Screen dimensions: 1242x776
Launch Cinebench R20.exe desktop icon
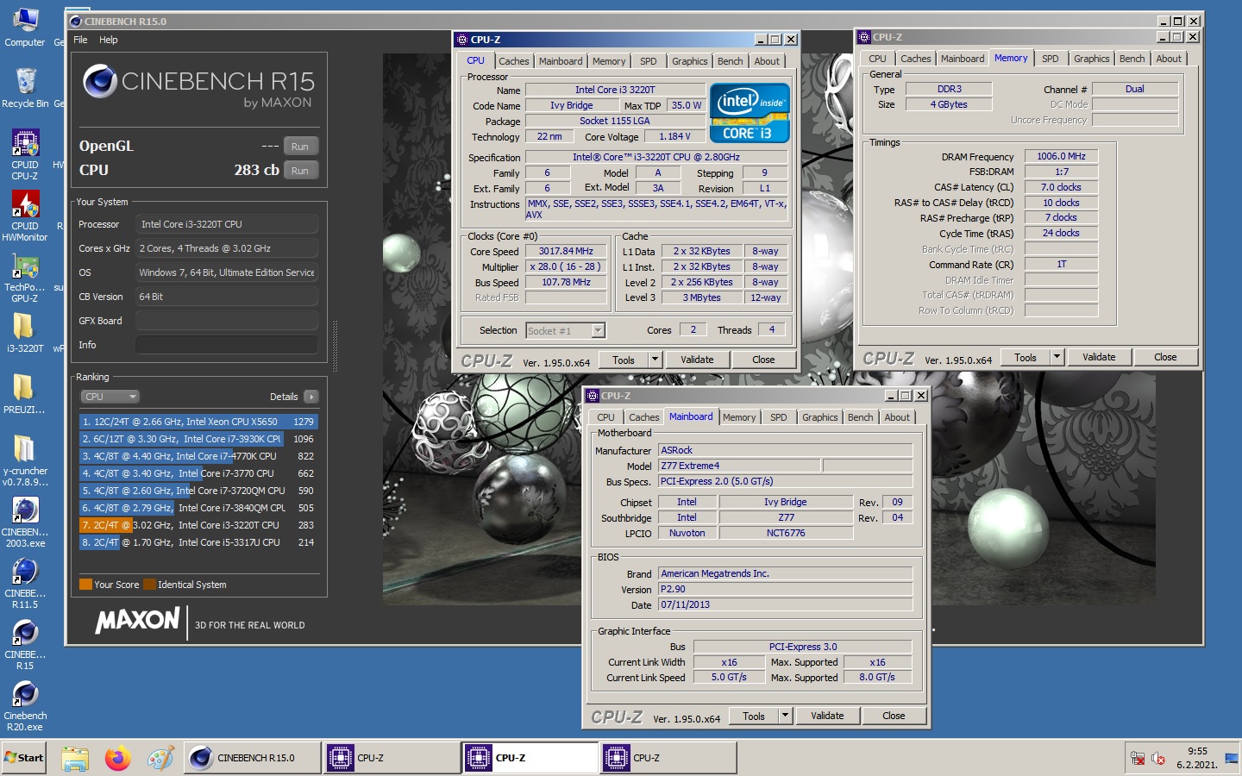click(x=25, y=705)
